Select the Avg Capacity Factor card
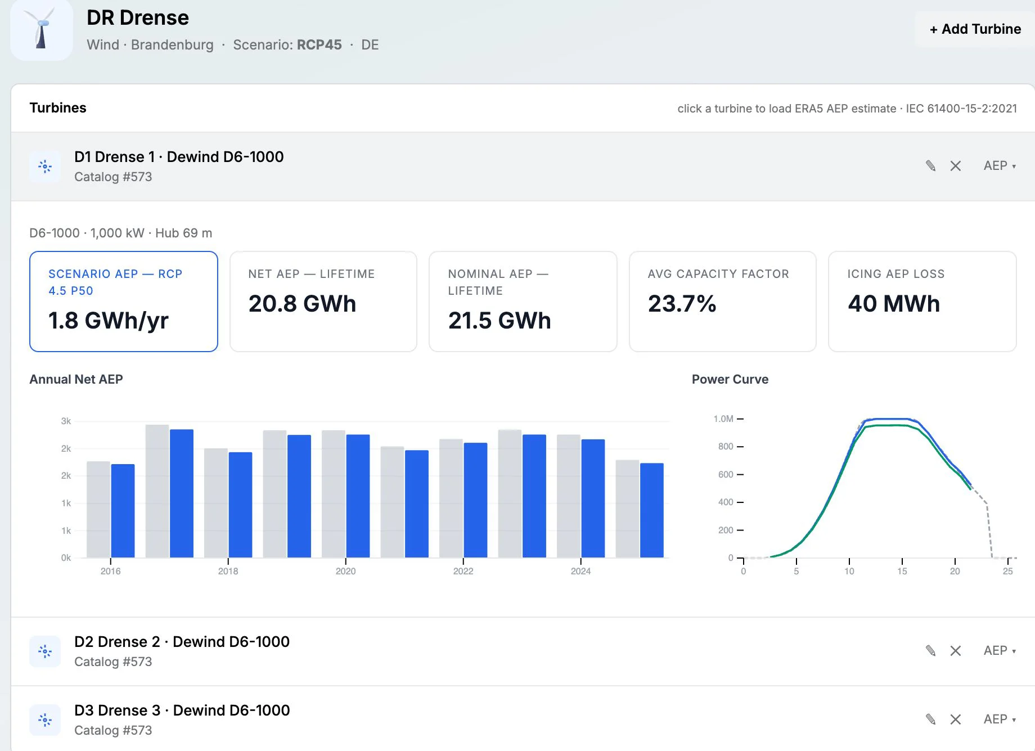 723,302
